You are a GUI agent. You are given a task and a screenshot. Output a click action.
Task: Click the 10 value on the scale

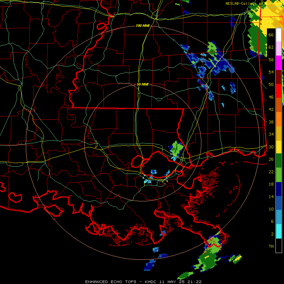pos(271,209)
